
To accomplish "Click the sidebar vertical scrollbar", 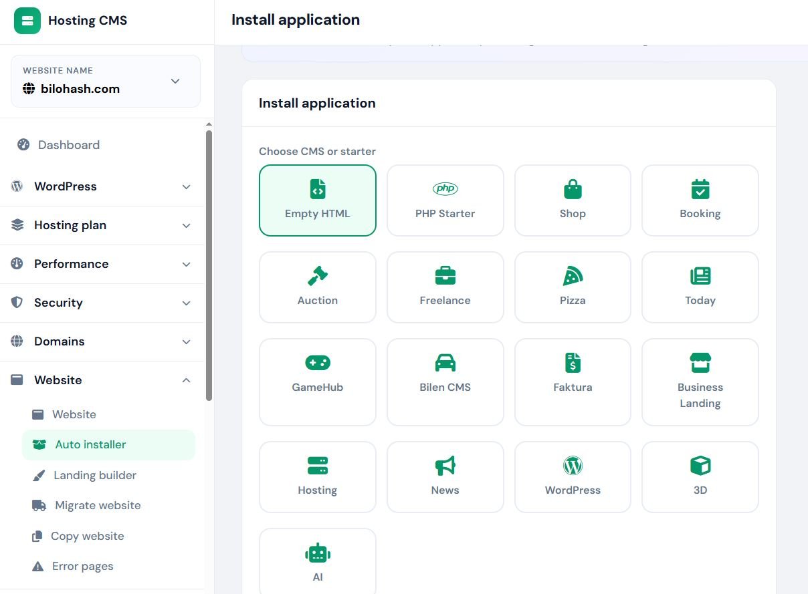I will 209,265.
